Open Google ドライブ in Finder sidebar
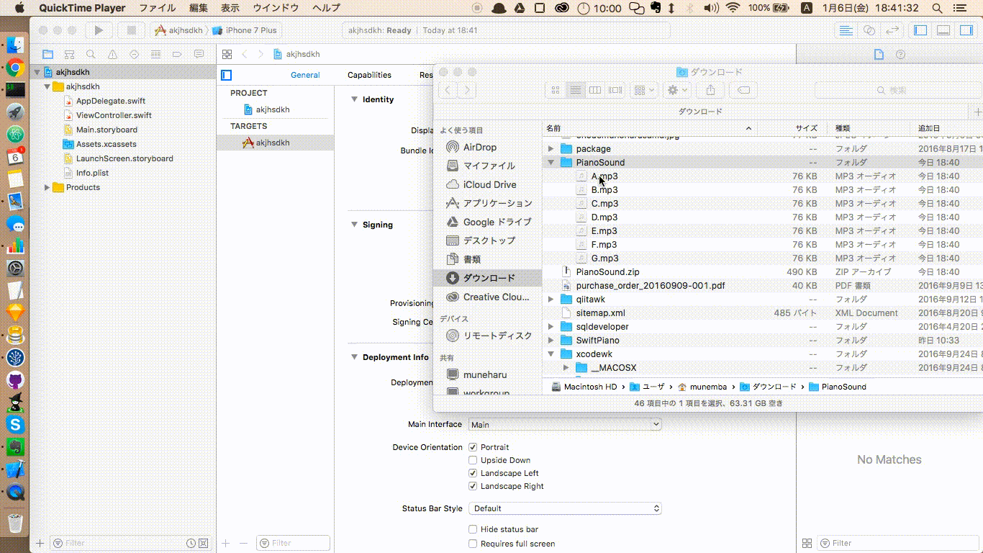The width and height of the screenshot is (983, 553). coord(497,222)
